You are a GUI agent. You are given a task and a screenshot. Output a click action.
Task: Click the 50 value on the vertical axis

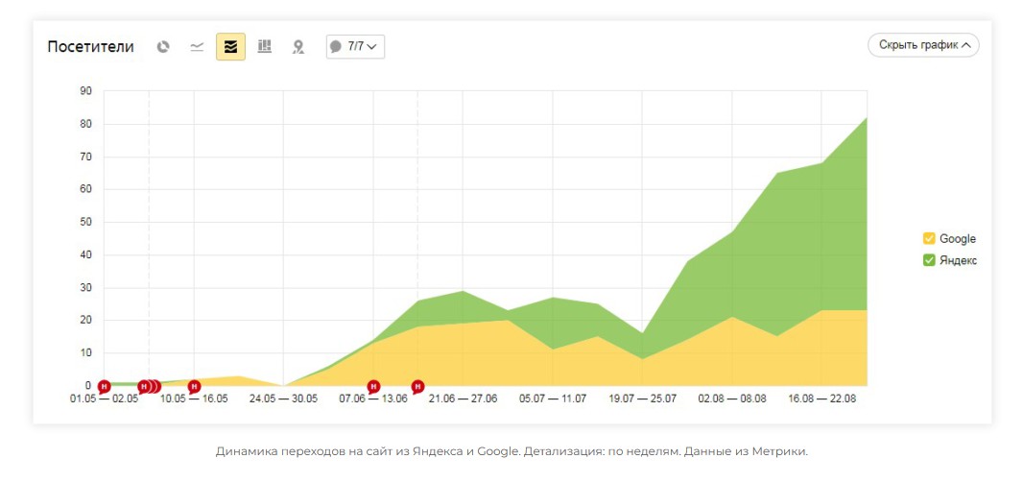tap(86, 222)
